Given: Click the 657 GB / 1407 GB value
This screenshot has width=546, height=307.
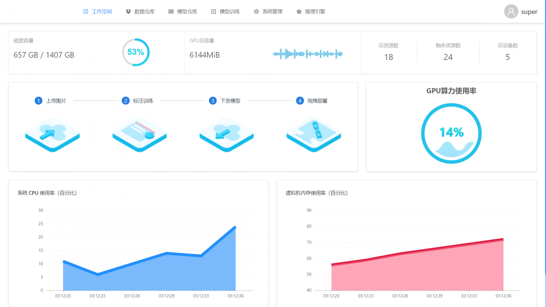Looking at the screenshot, I should [x=44, y=55].
